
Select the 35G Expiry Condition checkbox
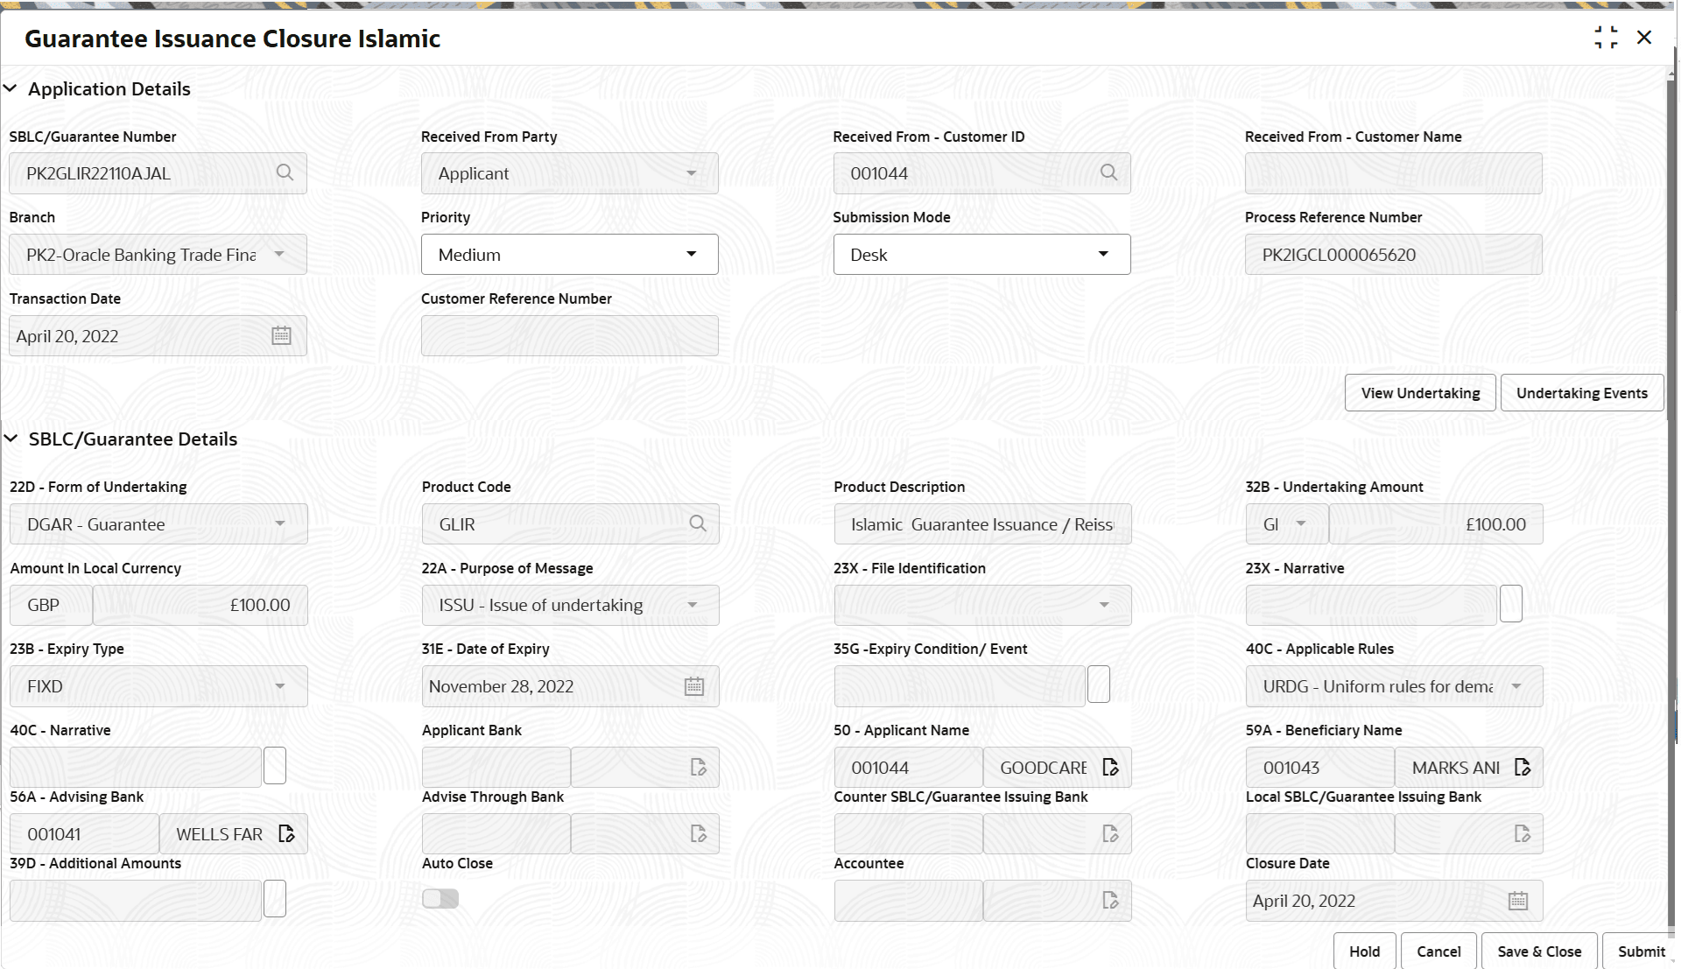tap(1099, 684)
